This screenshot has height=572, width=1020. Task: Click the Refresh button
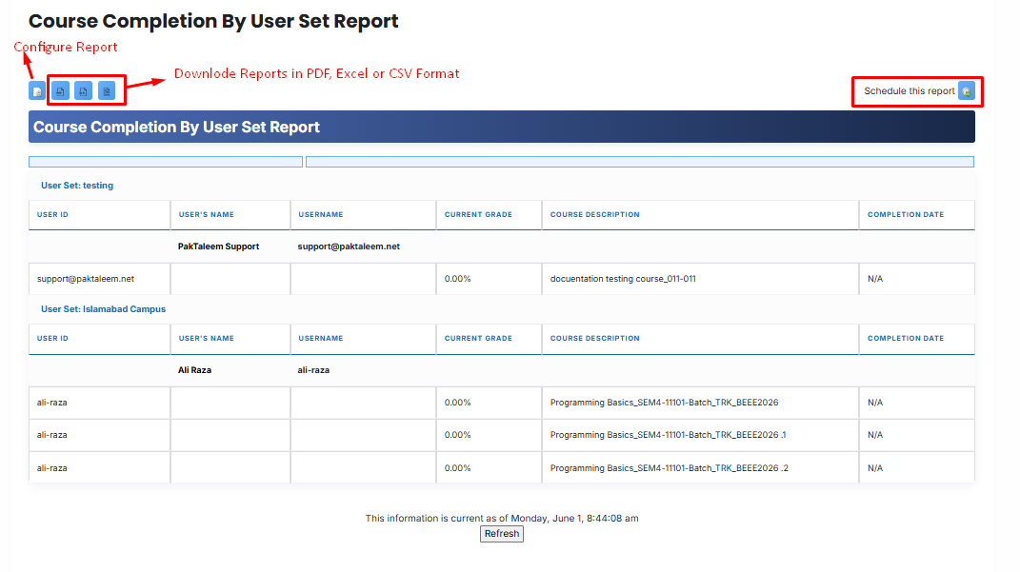(502, 534)
